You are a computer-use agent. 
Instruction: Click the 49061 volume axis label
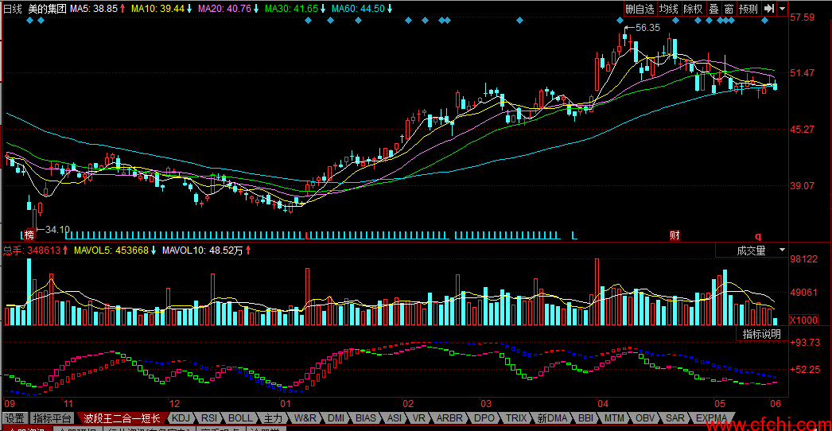tap(804, 292)
